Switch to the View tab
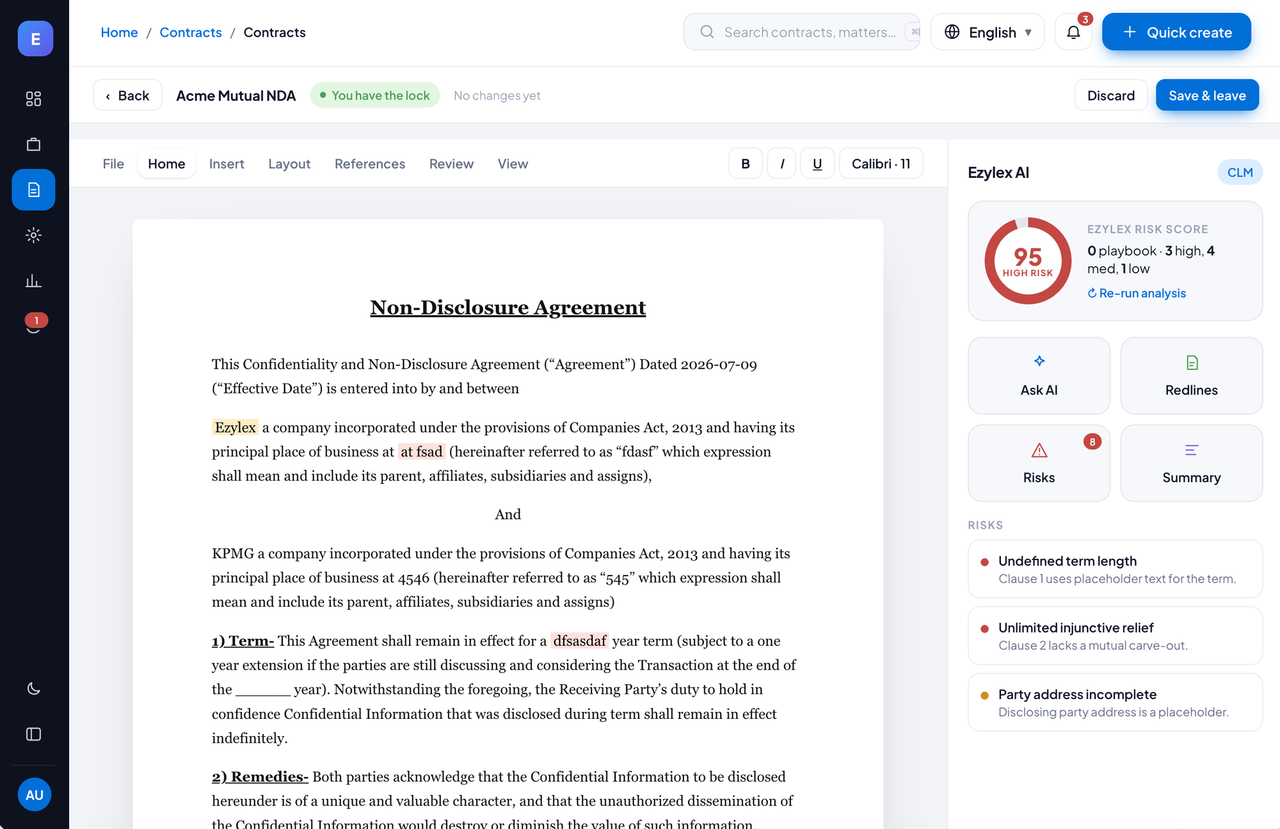 pos(513,164)
